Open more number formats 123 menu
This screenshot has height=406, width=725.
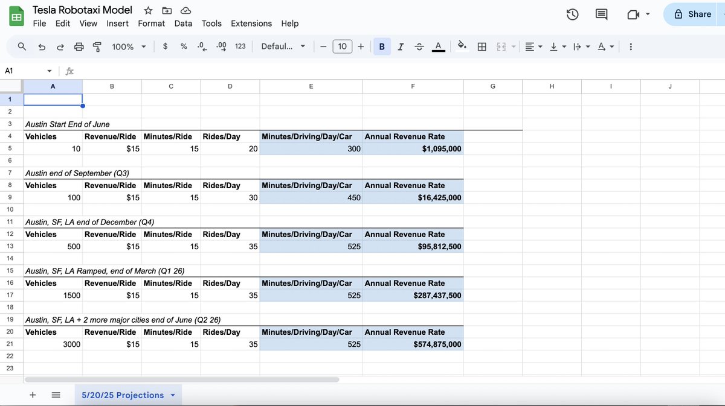coord(240,46)
